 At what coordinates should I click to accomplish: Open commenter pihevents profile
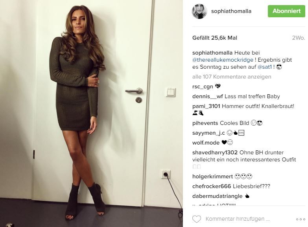click(x=205, y=123)
